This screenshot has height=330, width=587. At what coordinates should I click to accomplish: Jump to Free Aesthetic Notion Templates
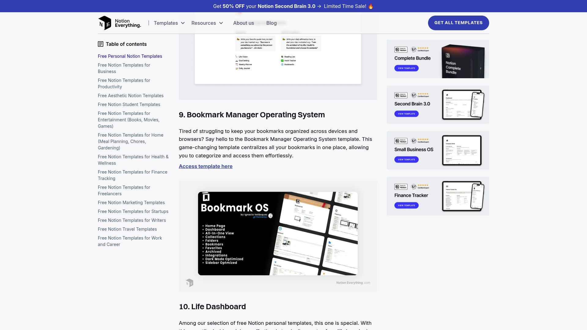pyautogui.click(x=131, y=96)
